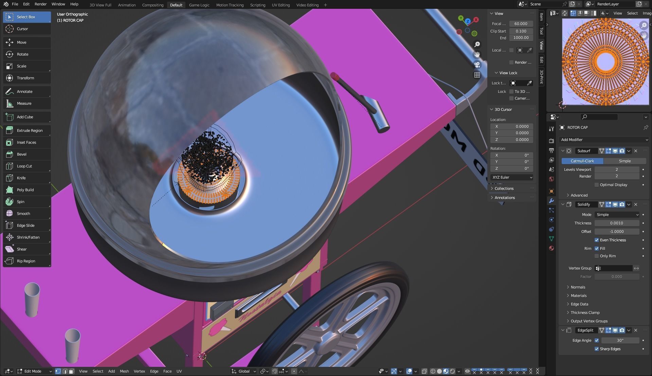Screen dimensions: 652x376
Task: Open the Mesh menu in viewport header
Action: point(124,371)
